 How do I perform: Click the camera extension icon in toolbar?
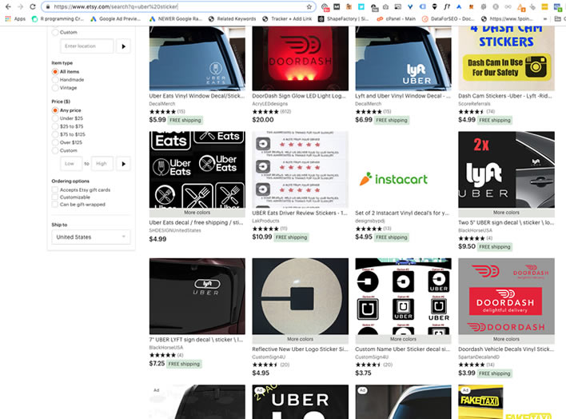coord(385,6)
